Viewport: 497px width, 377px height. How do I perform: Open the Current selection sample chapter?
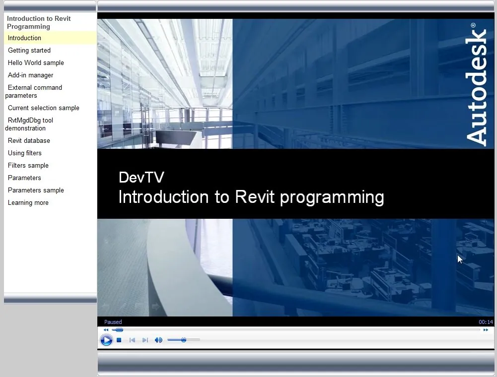click(x=43, y=108)
